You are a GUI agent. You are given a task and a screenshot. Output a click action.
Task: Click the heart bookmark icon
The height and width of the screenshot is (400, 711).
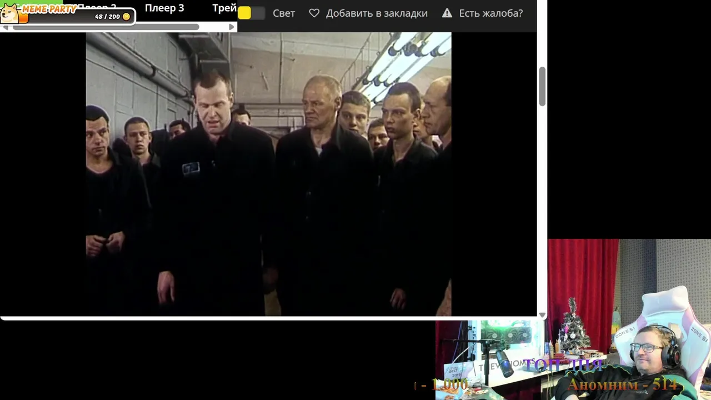pyautogui.click(x=314, y=13)
